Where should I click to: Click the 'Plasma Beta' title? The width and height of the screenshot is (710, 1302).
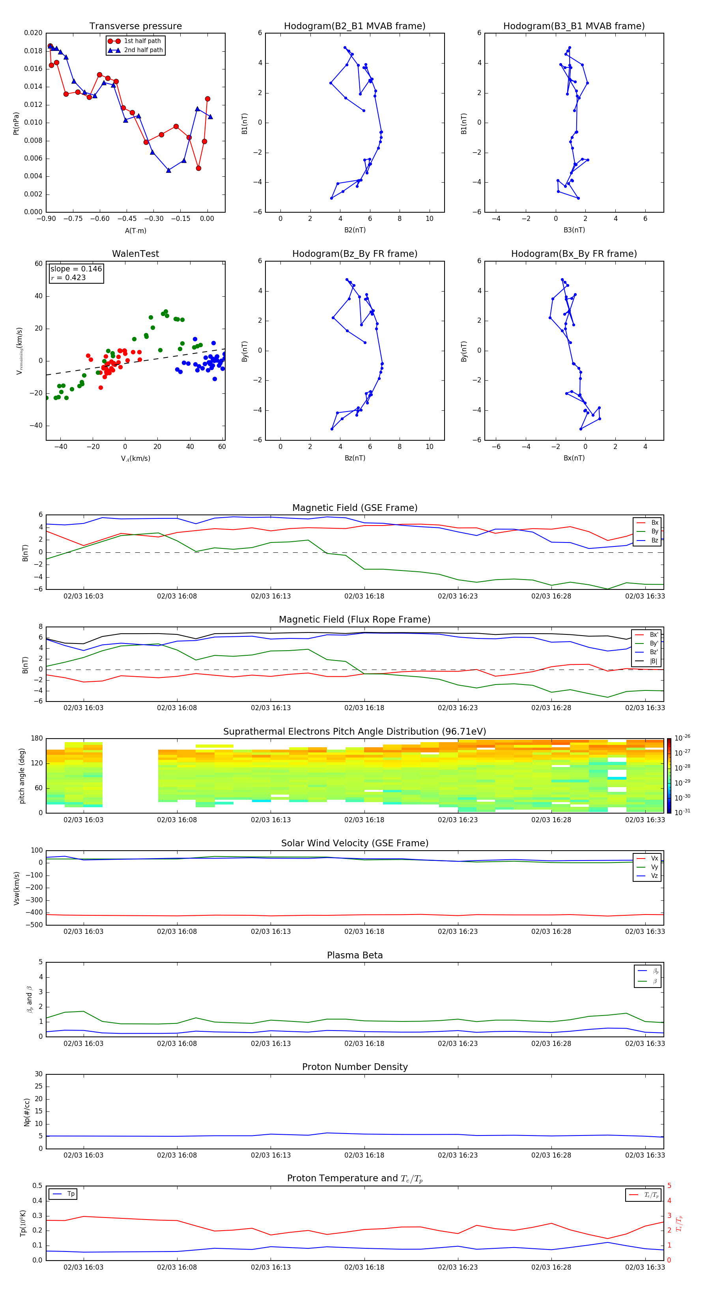[355, 955]
